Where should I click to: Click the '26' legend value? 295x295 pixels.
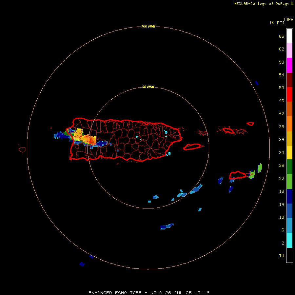[x=282, y=166]
